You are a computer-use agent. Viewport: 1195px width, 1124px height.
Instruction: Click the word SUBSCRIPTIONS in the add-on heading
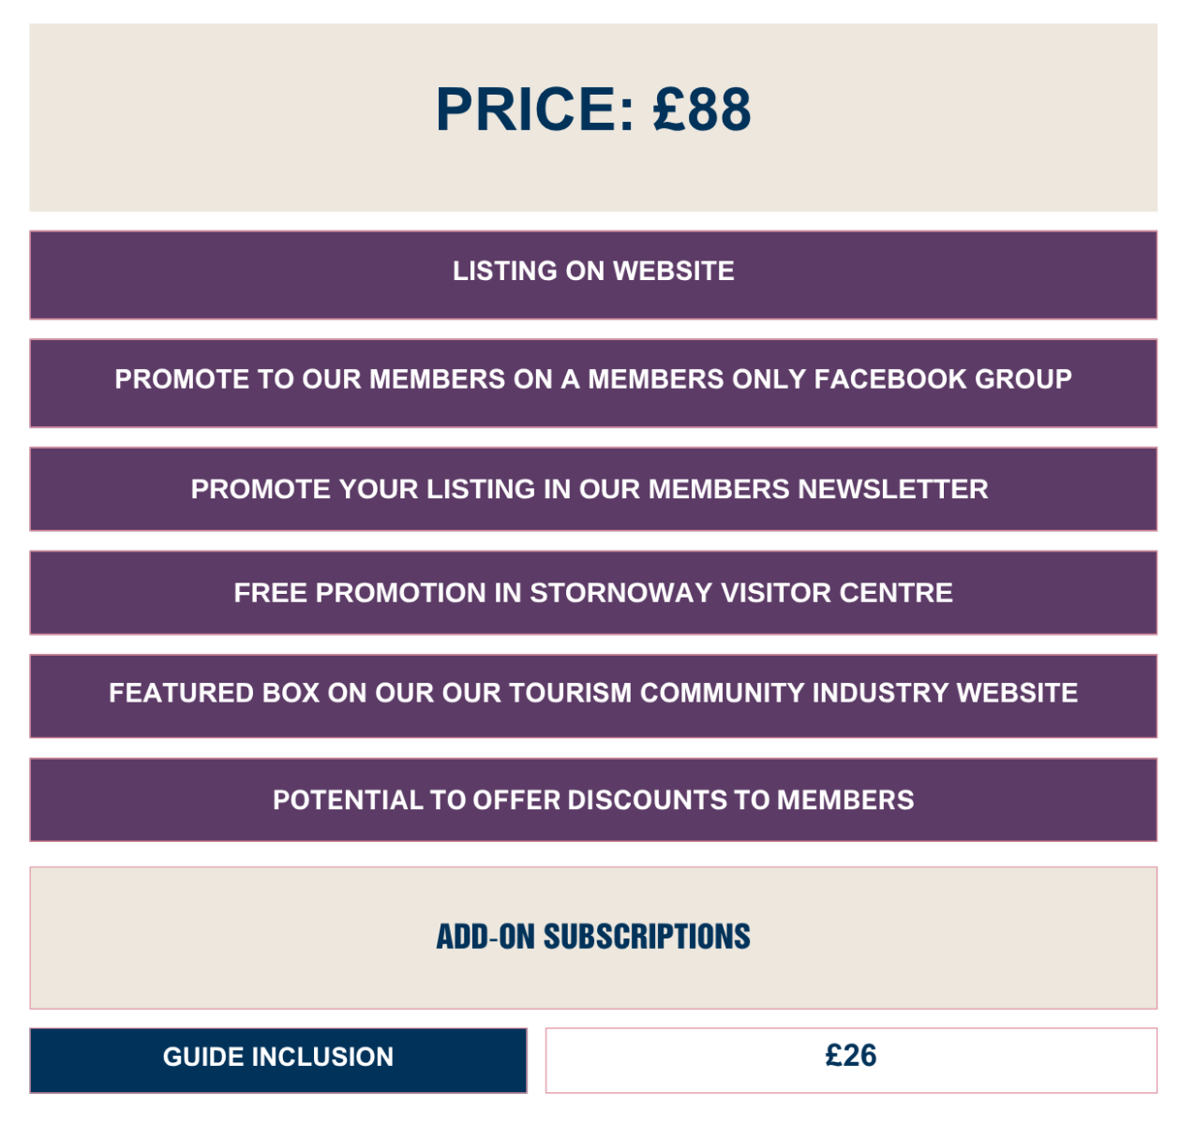click(x=647, y=937)
